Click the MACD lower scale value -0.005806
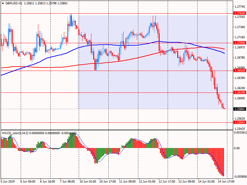Viewport: 247px width, 185px height. tap(241, 177)
